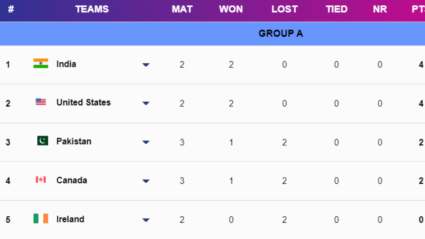Click the TIED column header
Image resolution: width=425 pixels, height=239 pixels.
click(336, 10)
